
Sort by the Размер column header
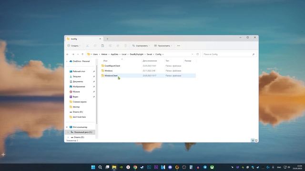coord(188,61)
